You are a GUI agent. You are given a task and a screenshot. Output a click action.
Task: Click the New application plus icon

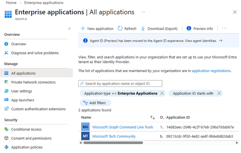coord(83,28)
